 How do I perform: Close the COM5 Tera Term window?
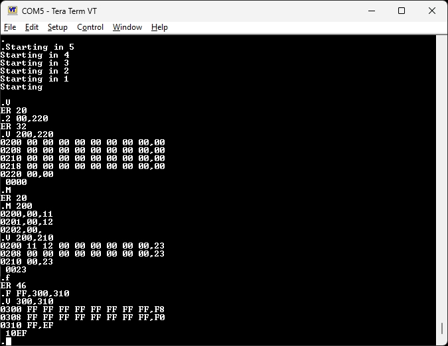click(432, 11)
